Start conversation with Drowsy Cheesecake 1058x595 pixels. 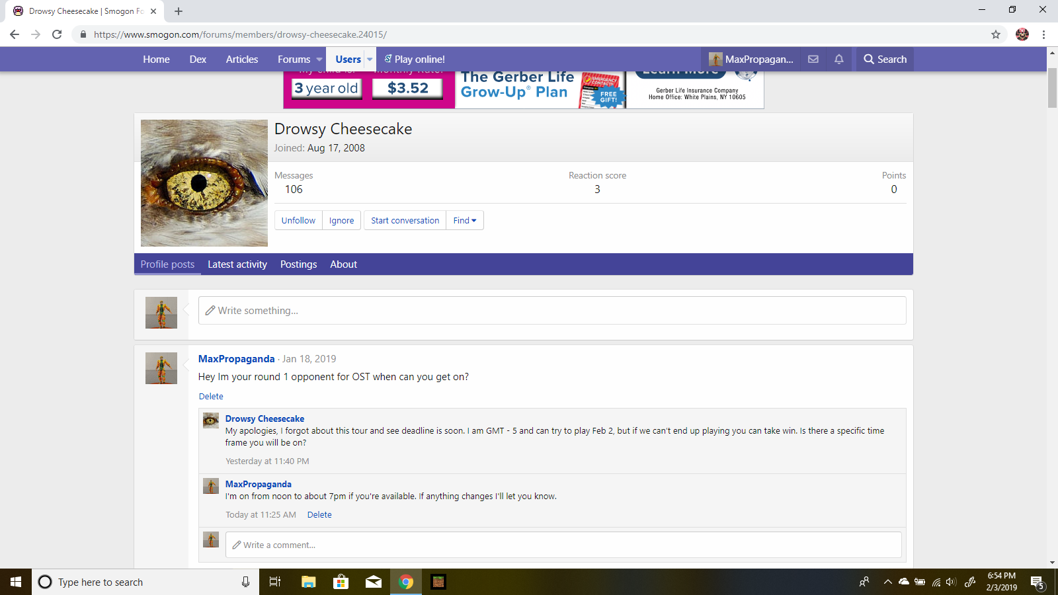[405, 221]
